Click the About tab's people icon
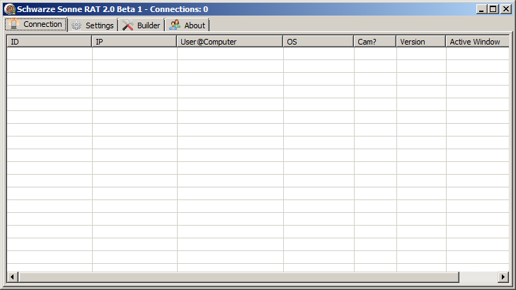Viewport: 516px width, 290px height. point(175,25)
